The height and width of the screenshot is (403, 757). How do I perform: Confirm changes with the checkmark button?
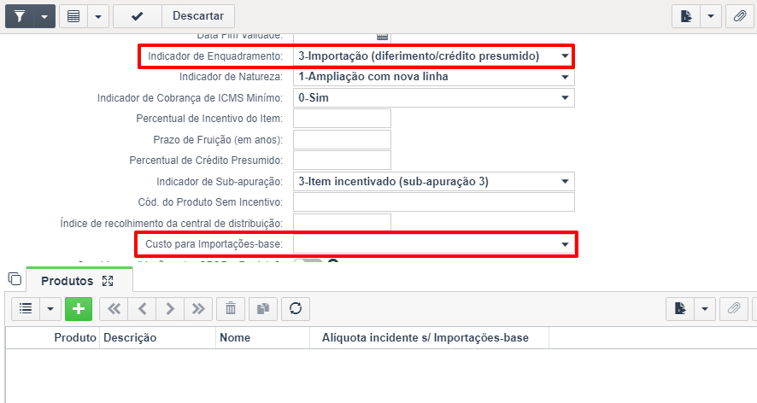(137, 16)
